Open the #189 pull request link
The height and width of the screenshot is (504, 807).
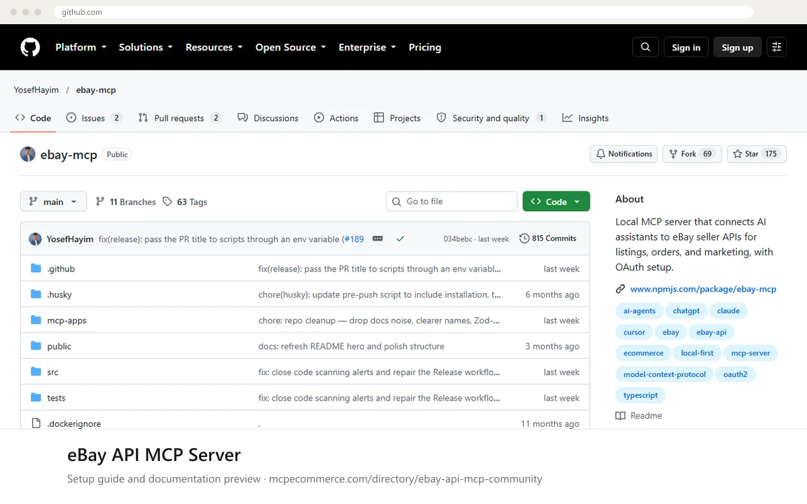pyautogui.click(x=354, y=239)
